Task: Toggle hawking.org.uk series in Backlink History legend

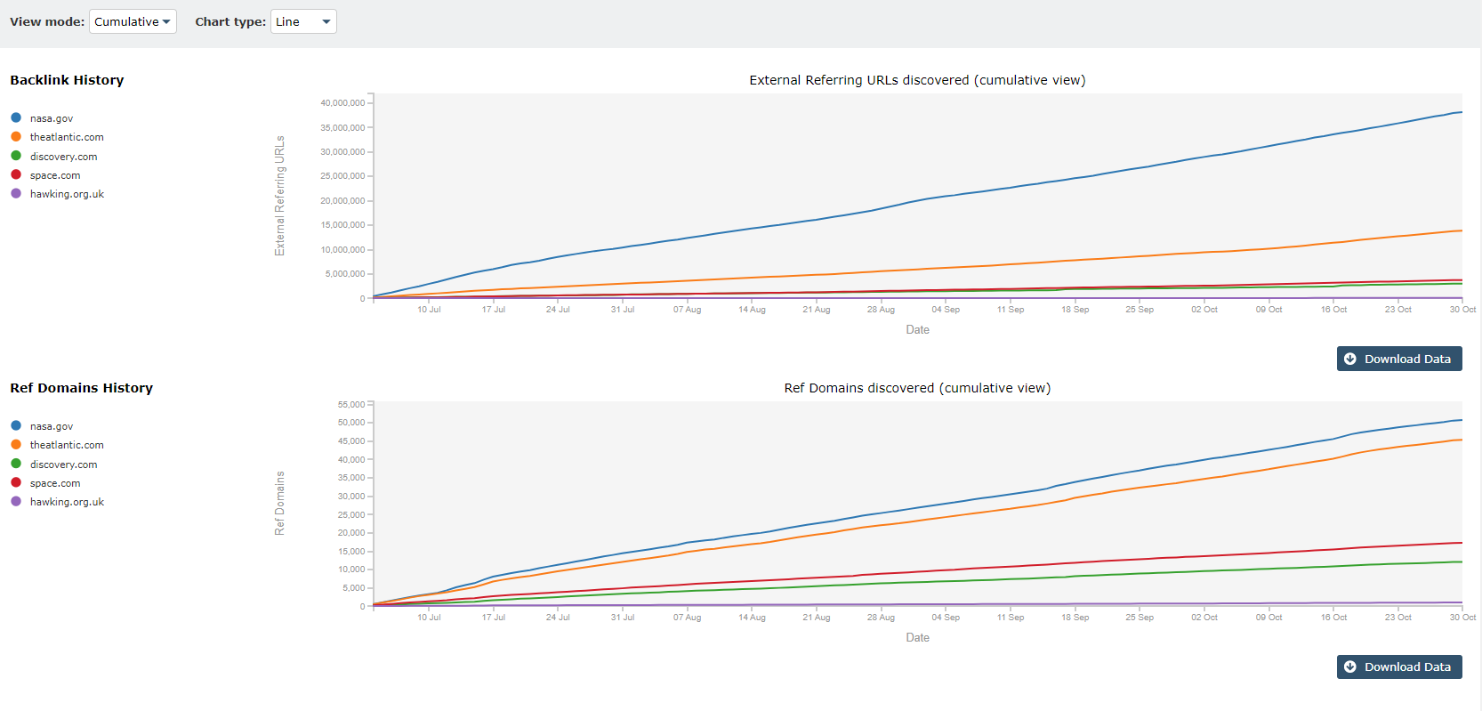Action: click(67, 194)
